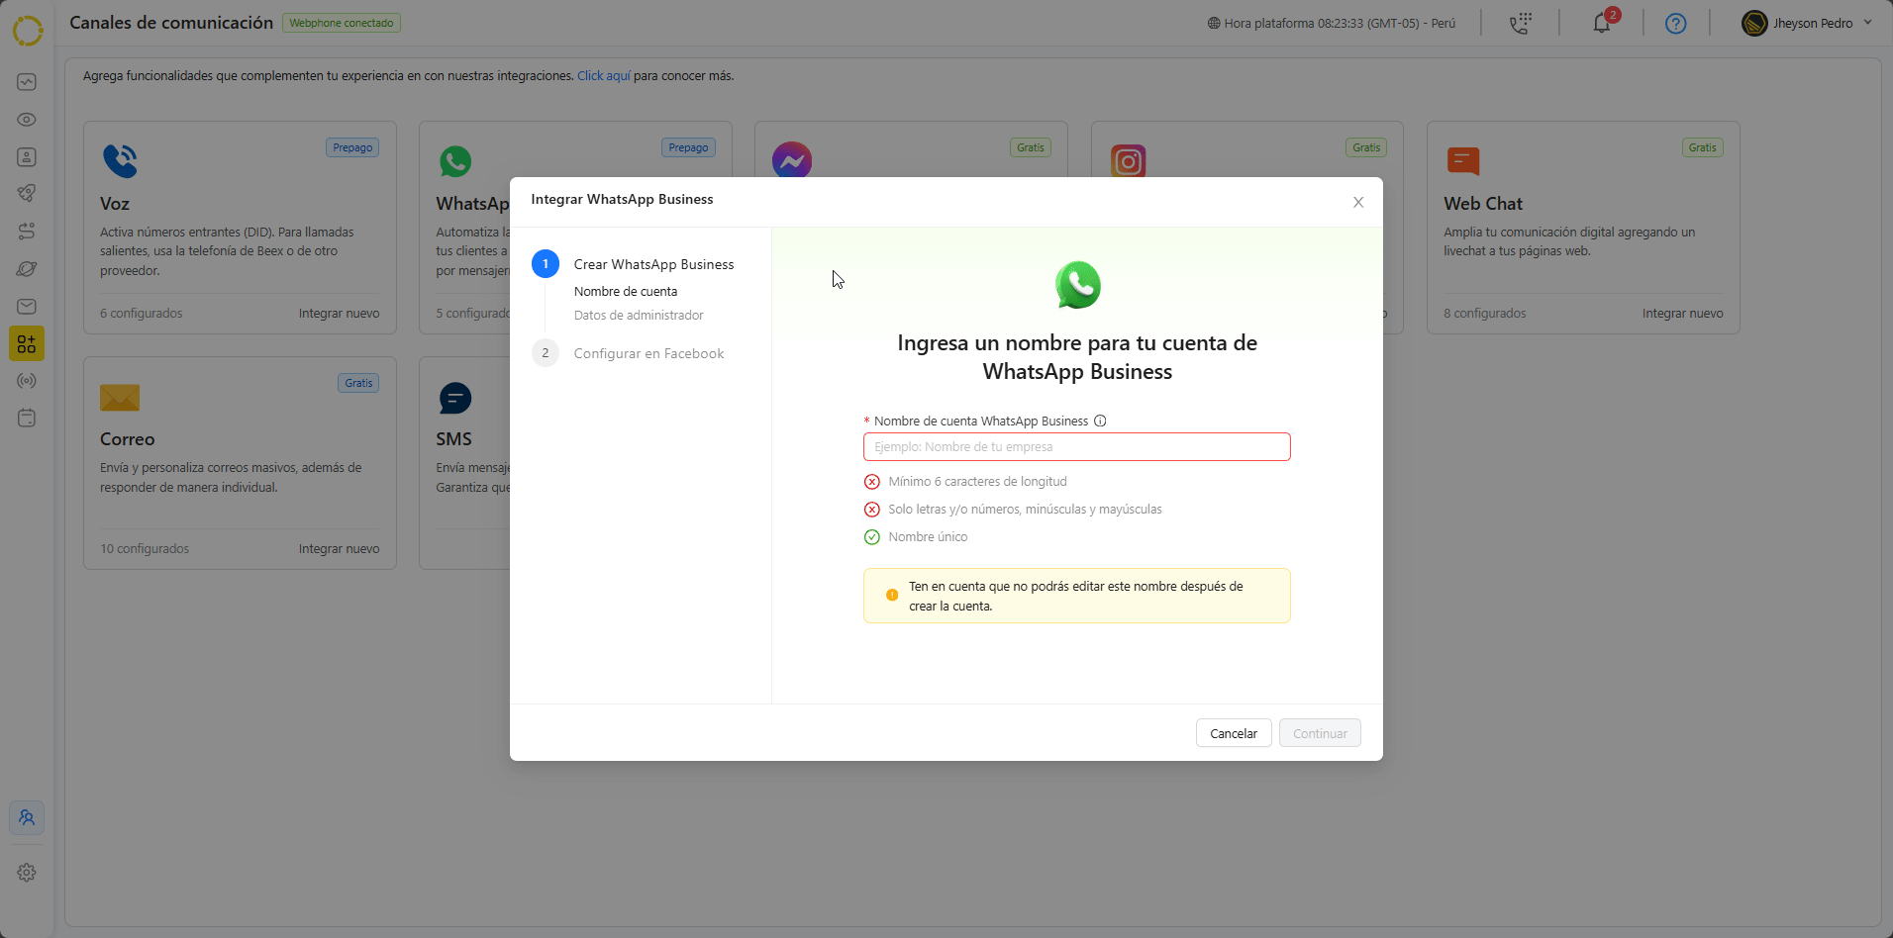Open the planet icon in the sidebar
1893x938 pixels.
pyautogui.click(x=27, y=269)
